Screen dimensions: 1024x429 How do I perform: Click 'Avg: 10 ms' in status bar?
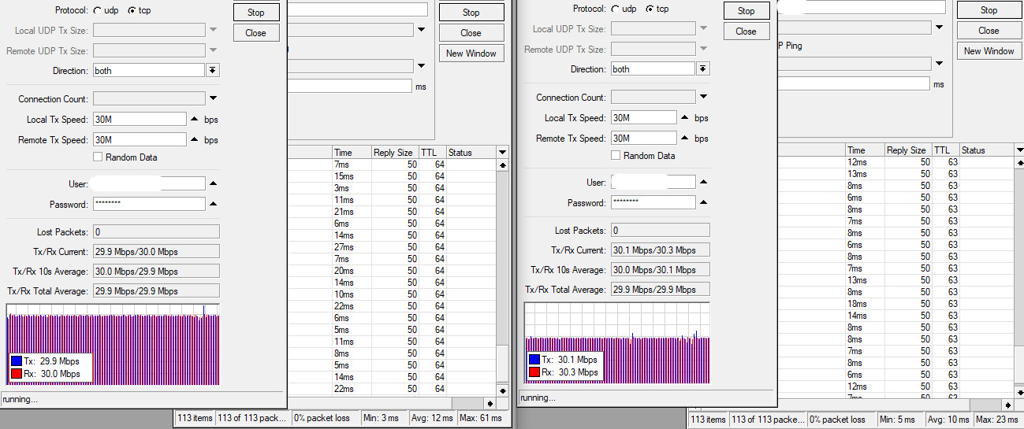pyautogui.click(x=948, y=420)
